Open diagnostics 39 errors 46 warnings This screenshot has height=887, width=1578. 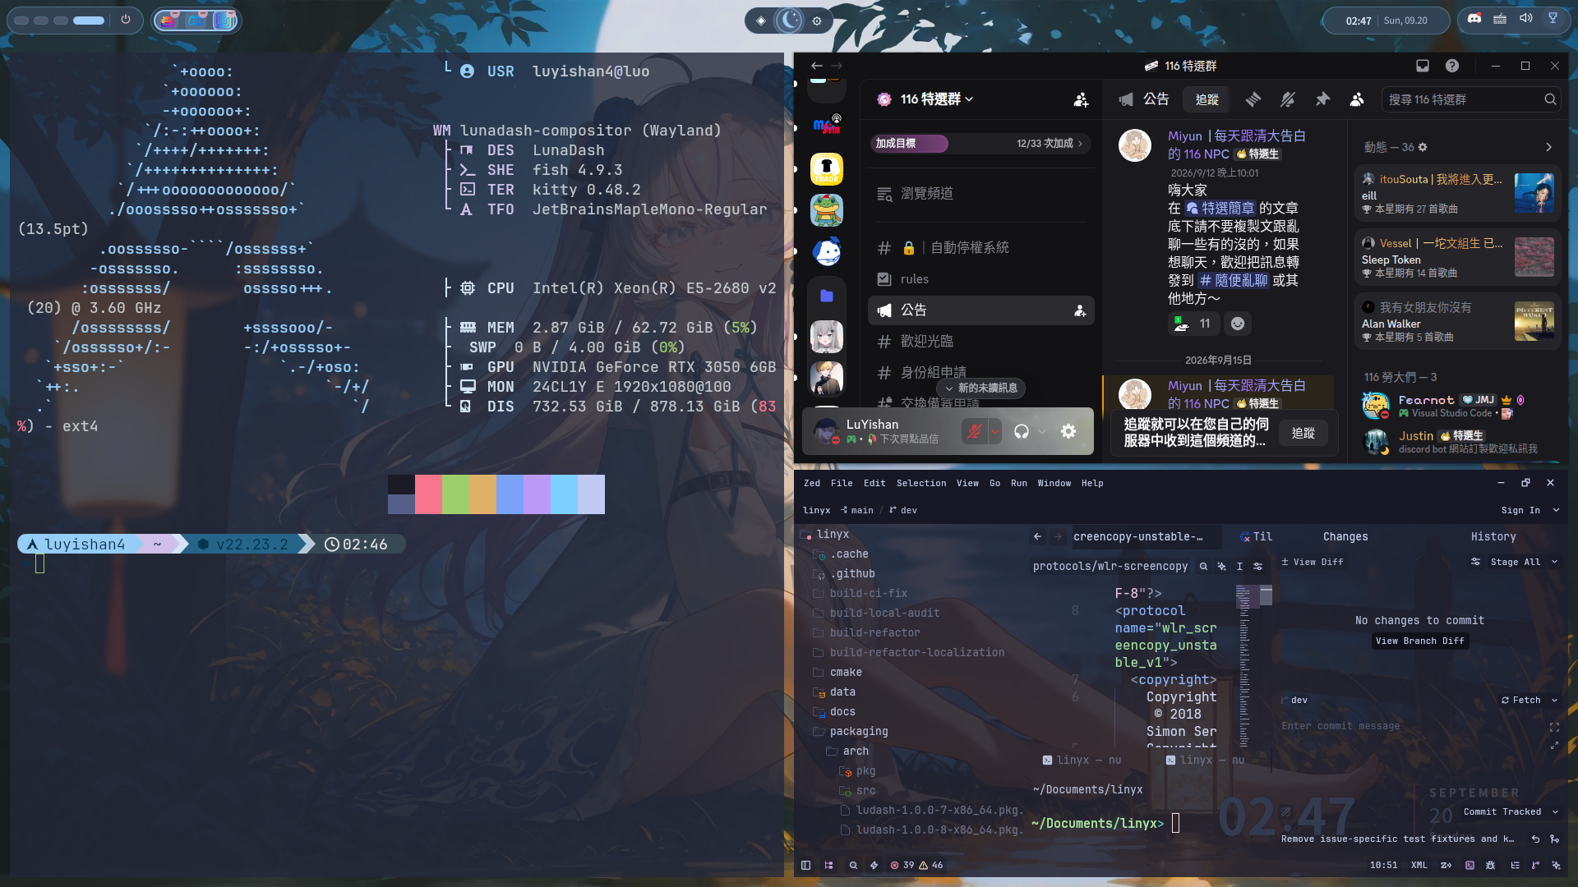point(916,866)
